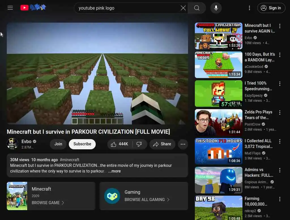Clear the search box text
This screenshot has height=220, width=290.
pyautogui.click(x=183, y=8)
